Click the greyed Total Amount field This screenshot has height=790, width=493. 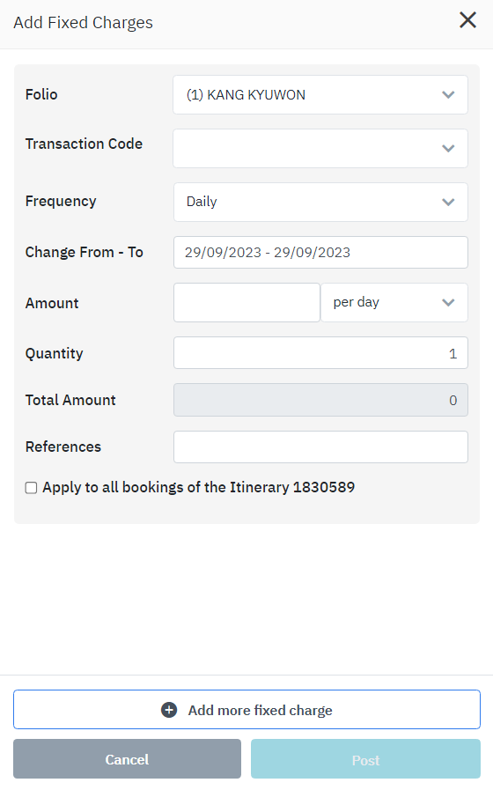[x=320, y=400]
